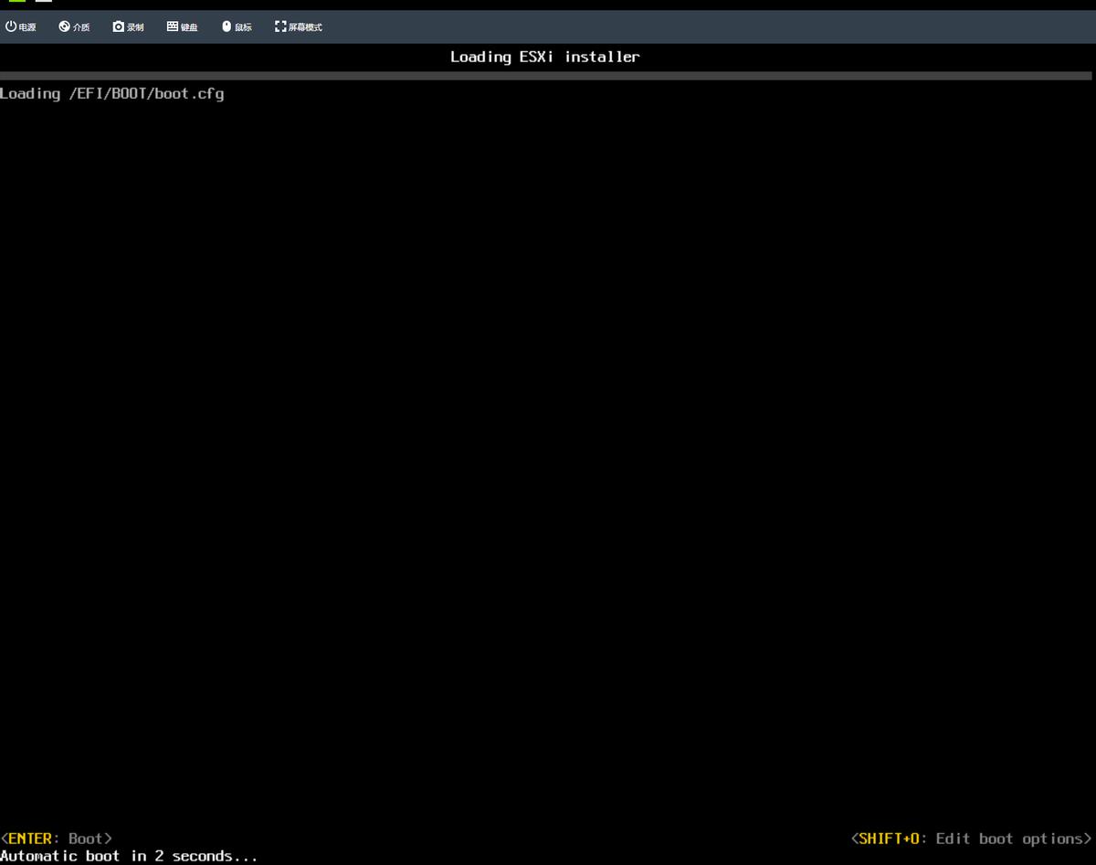Expand the 屏幕模式 screen mode options
This screenshot has height=865, width=1096.
(297, 26)
